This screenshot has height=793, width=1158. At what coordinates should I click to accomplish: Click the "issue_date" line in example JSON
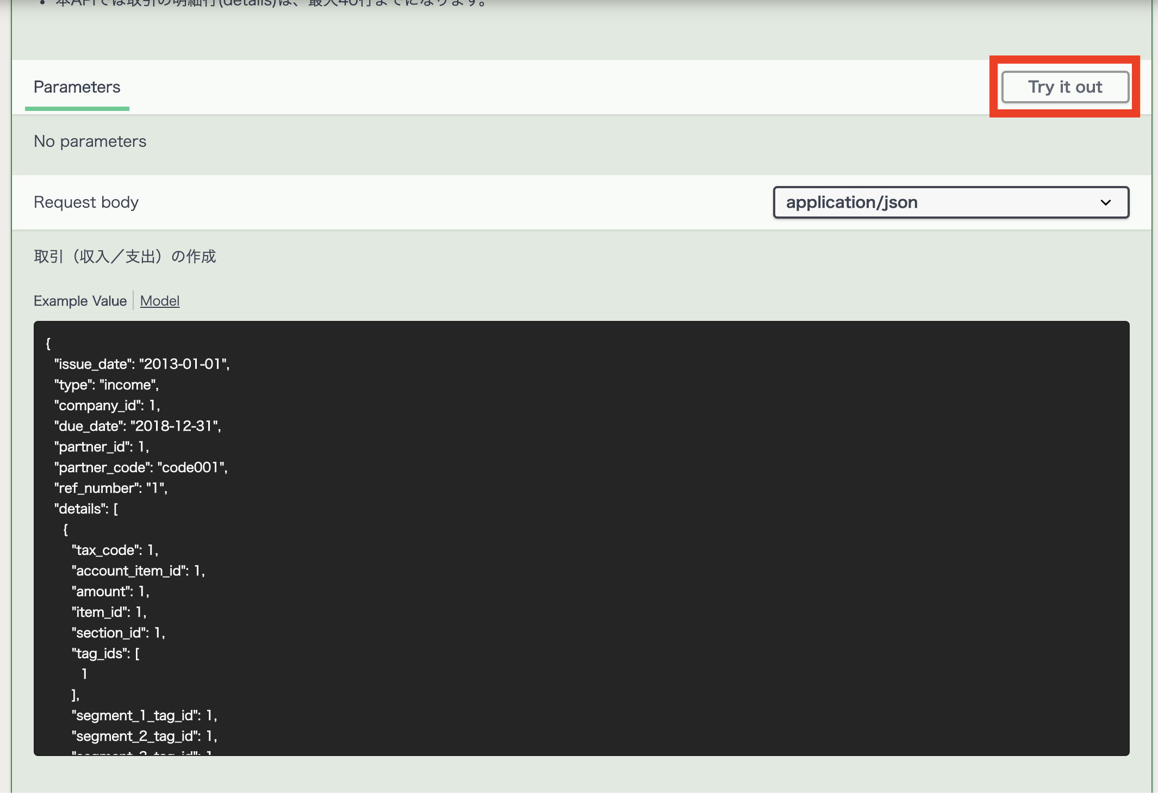point(141,364)
